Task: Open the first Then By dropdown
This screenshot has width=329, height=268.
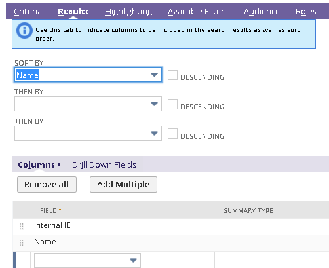Action: point(88,104)
